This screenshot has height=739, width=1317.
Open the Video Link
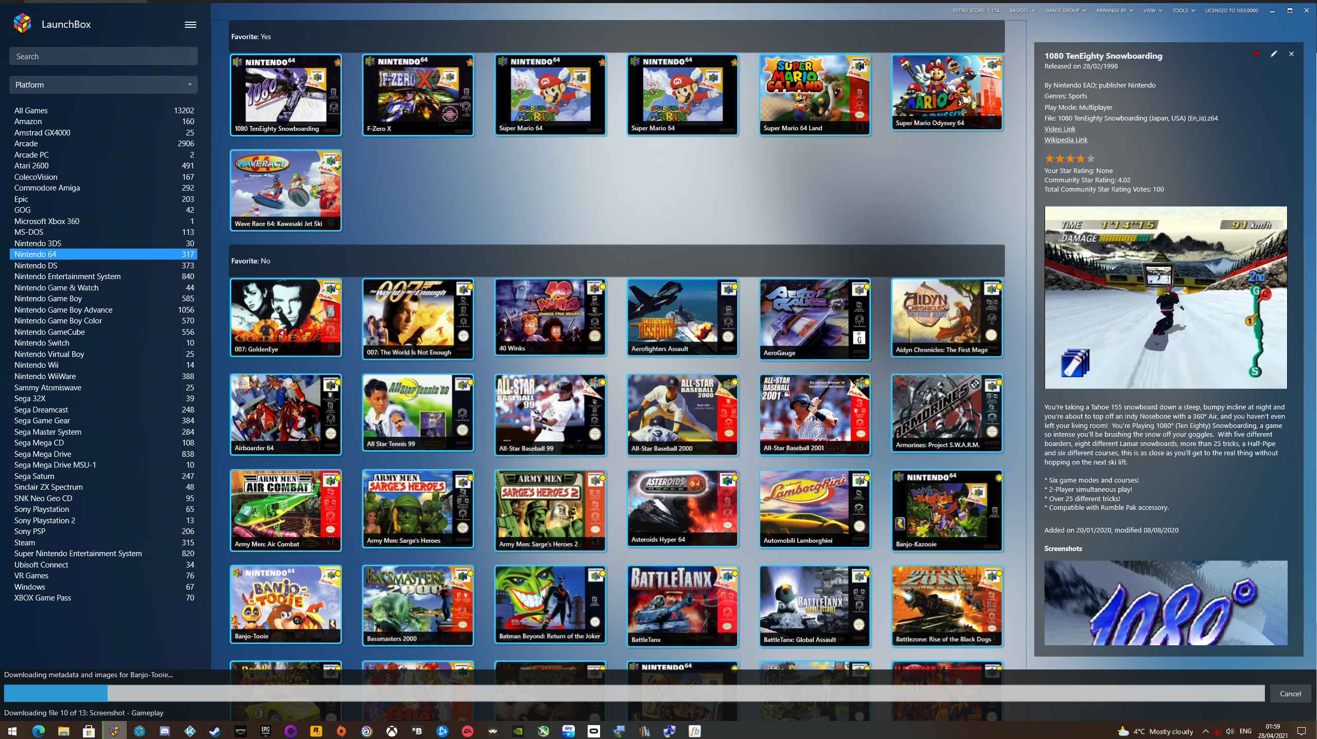(x=1059, y=129)
